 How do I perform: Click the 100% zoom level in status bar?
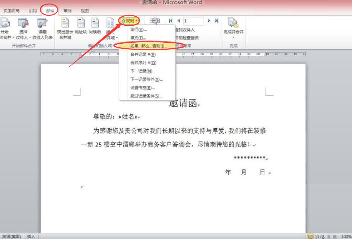tap(346, 237)
